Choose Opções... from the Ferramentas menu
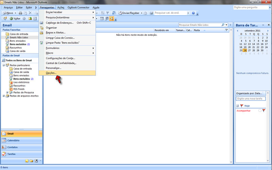272x170 pixels. 67,73
